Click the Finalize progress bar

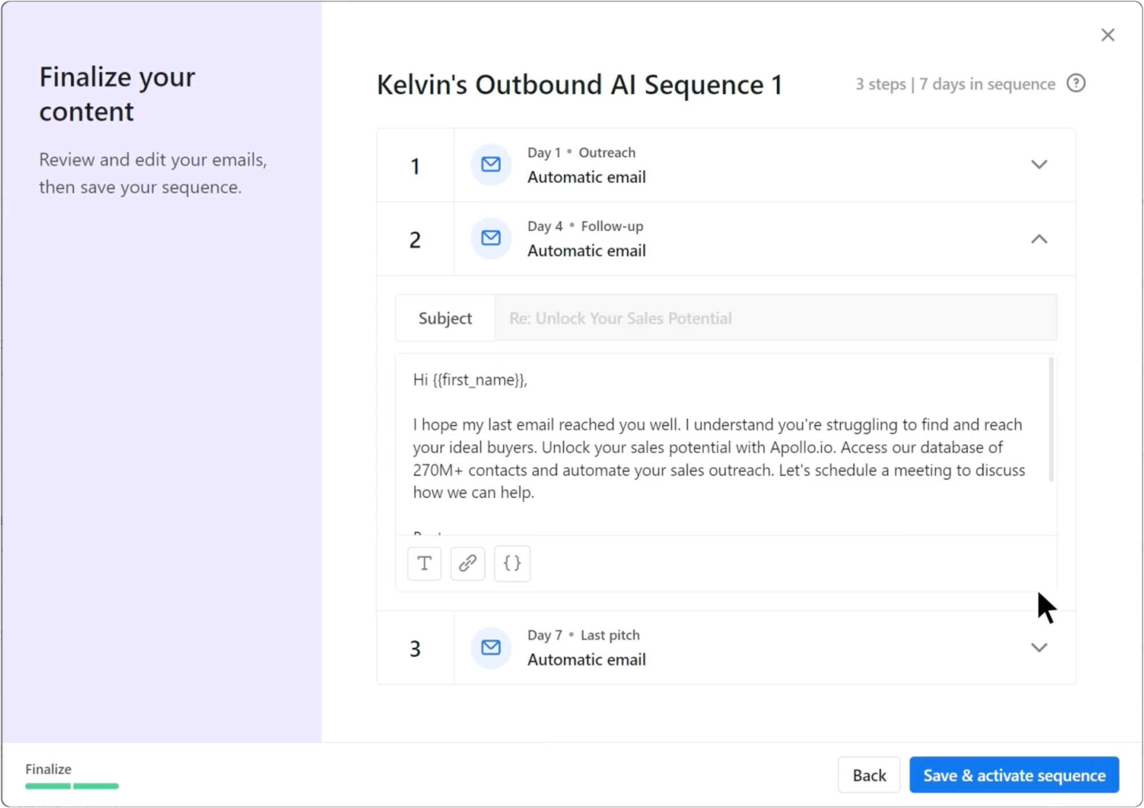coord(72,786)
